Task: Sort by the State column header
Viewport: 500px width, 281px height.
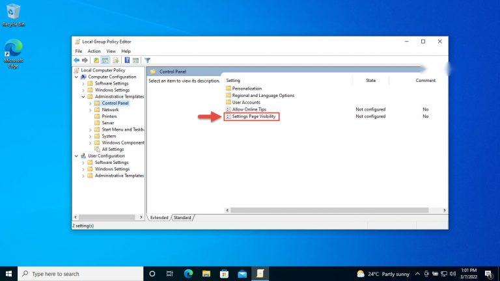Action: coord(370,80)
